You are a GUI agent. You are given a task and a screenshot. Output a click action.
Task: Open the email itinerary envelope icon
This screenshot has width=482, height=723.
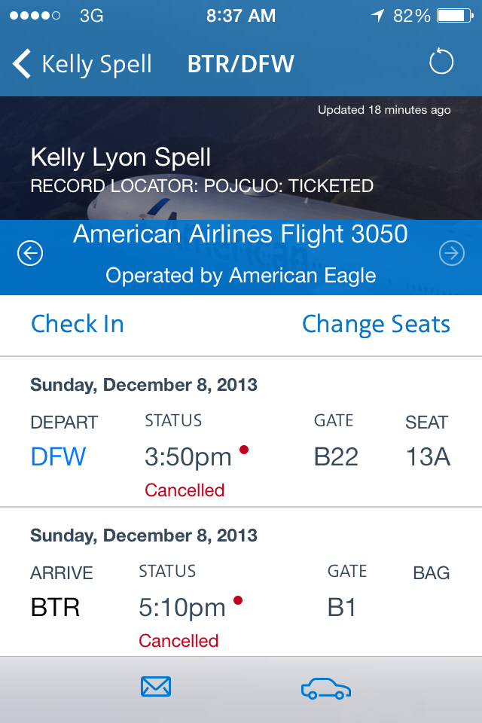click(x=156, y=687)
